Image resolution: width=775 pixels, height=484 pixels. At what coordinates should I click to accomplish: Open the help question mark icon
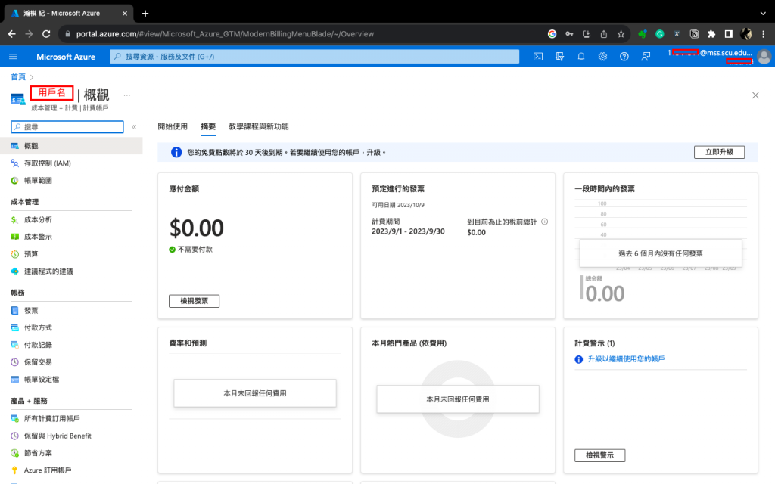coord(624,57)
